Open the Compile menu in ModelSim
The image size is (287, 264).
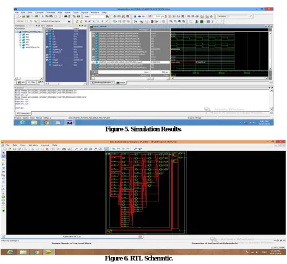[39, 12]
